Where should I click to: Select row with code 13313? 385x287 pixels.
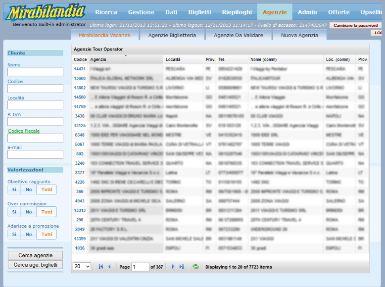pyautogui.click(x=220, y=210)
